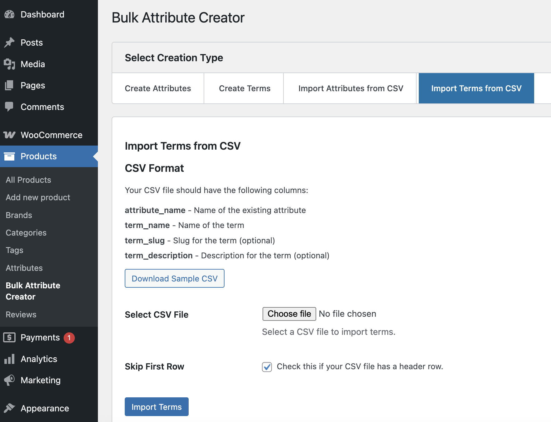Click the Marketing megaphone icon
The width and height of the screenshot is (551, 422).
[x=9, y=380]
